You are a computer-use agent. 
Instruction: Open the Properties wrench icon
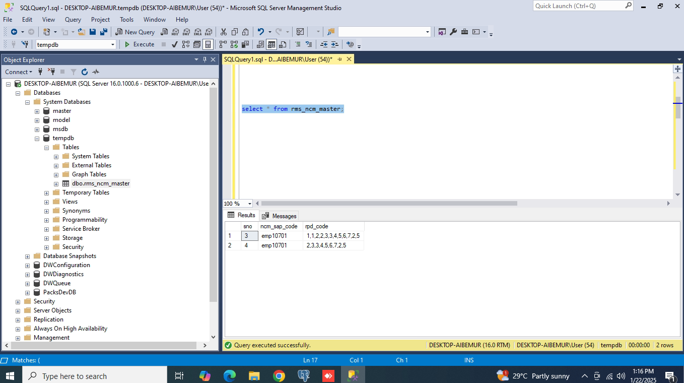point(453,32)
